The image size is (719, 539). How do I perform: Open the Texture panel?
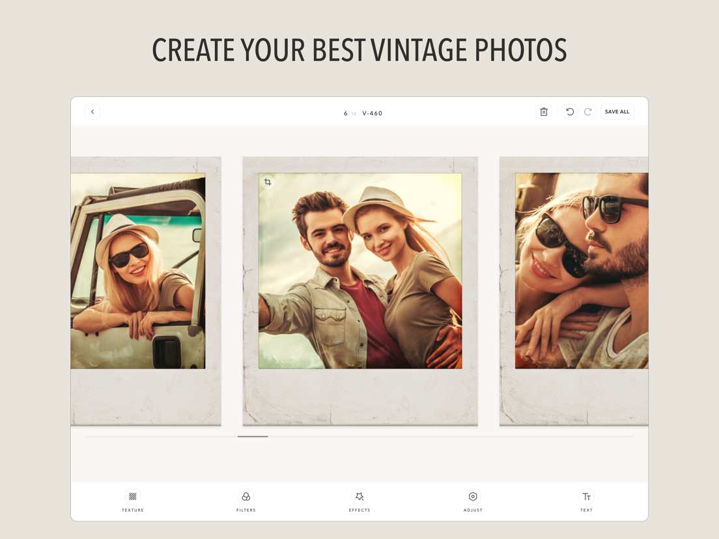coord(132,499)
